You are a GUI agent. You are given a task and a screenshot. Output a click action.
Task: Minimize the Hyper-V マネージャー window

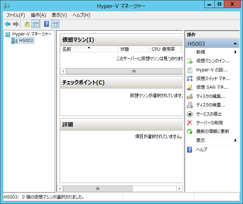coord(209,4)
